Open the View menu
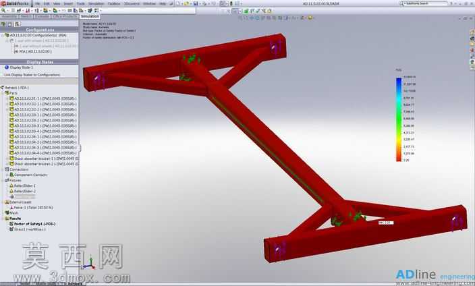 coord(57,3)
